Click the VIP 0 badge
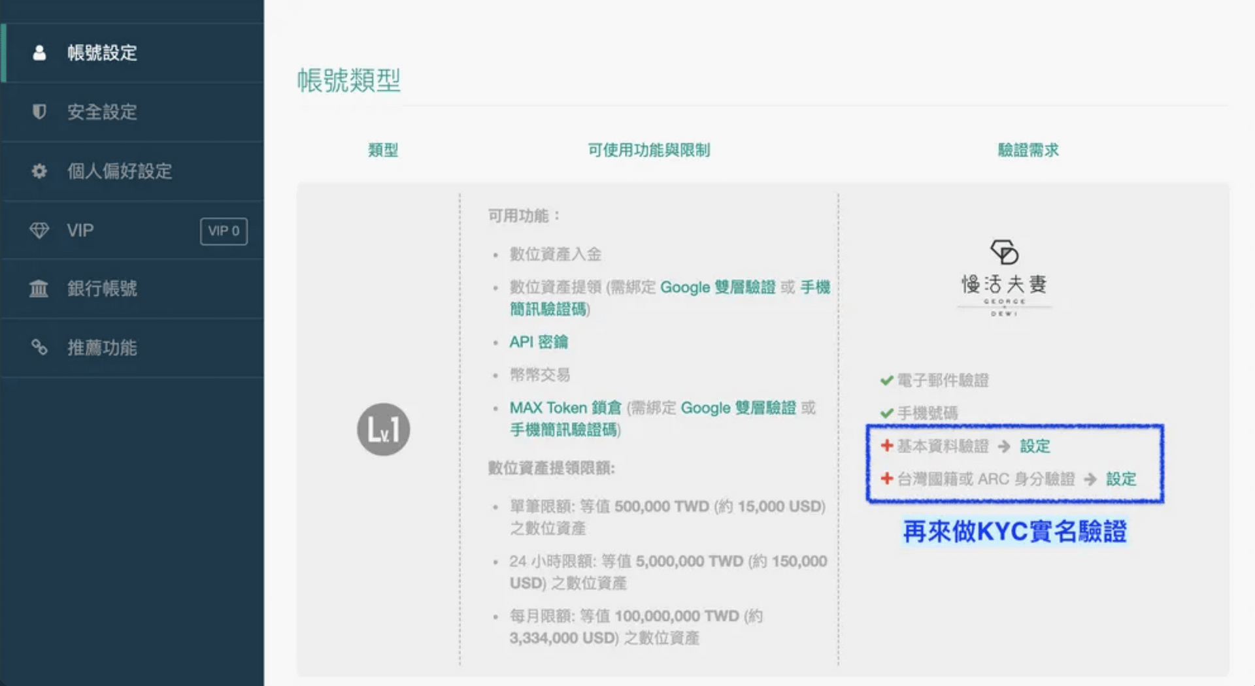Image resolution: width=1255 pixels, height=686 pixels. pyautogui.click(x=224, y=231)
